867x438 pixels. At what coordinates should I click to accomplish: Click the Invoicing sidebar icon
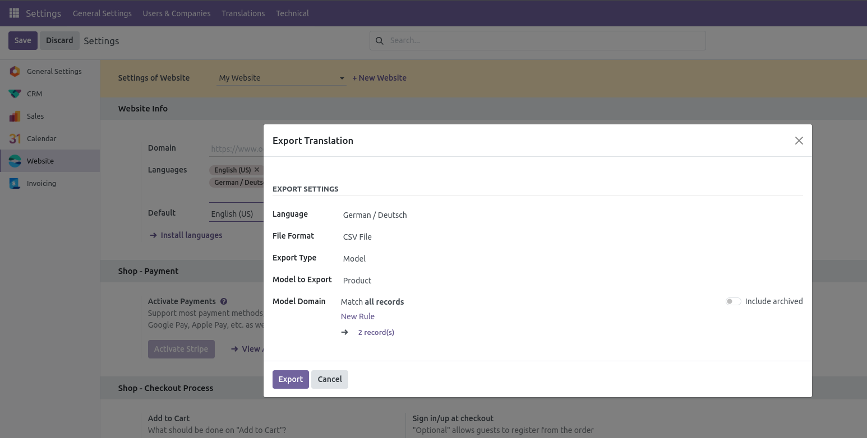(x=15, y=183)
